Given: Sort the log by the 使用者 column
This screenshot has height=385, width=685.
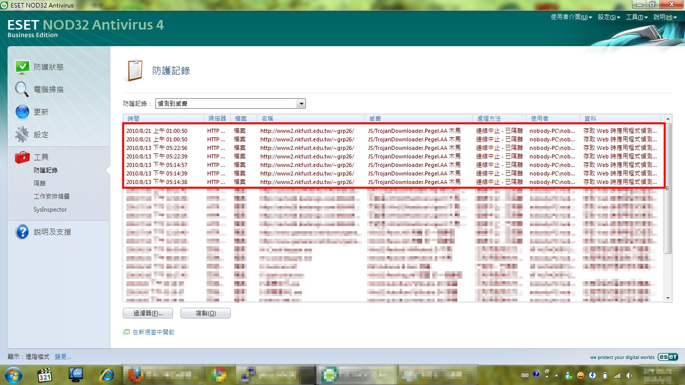Looking at the screenshot, I should (553, 119).
